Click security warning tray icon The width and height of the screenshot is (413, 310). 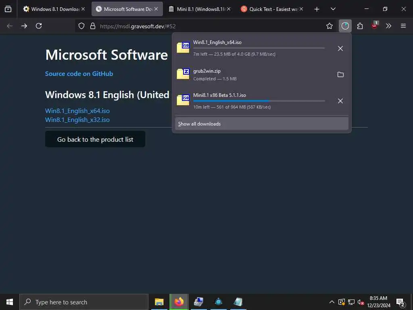pyautogui.click(x=341, y=302)
